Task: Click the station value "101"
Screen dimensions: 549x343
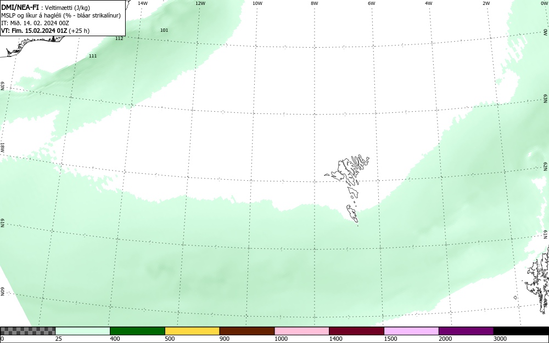Action: click(x=164, y=30)
